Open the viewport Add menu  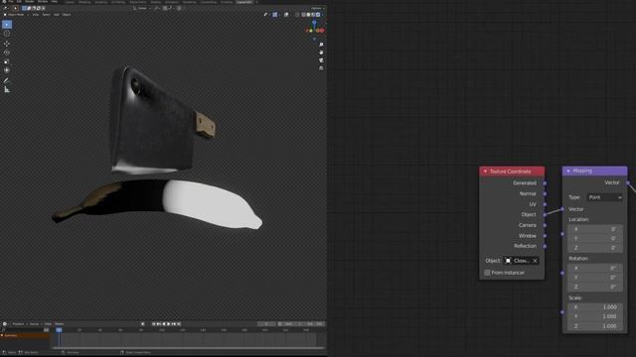pos(57,15)
